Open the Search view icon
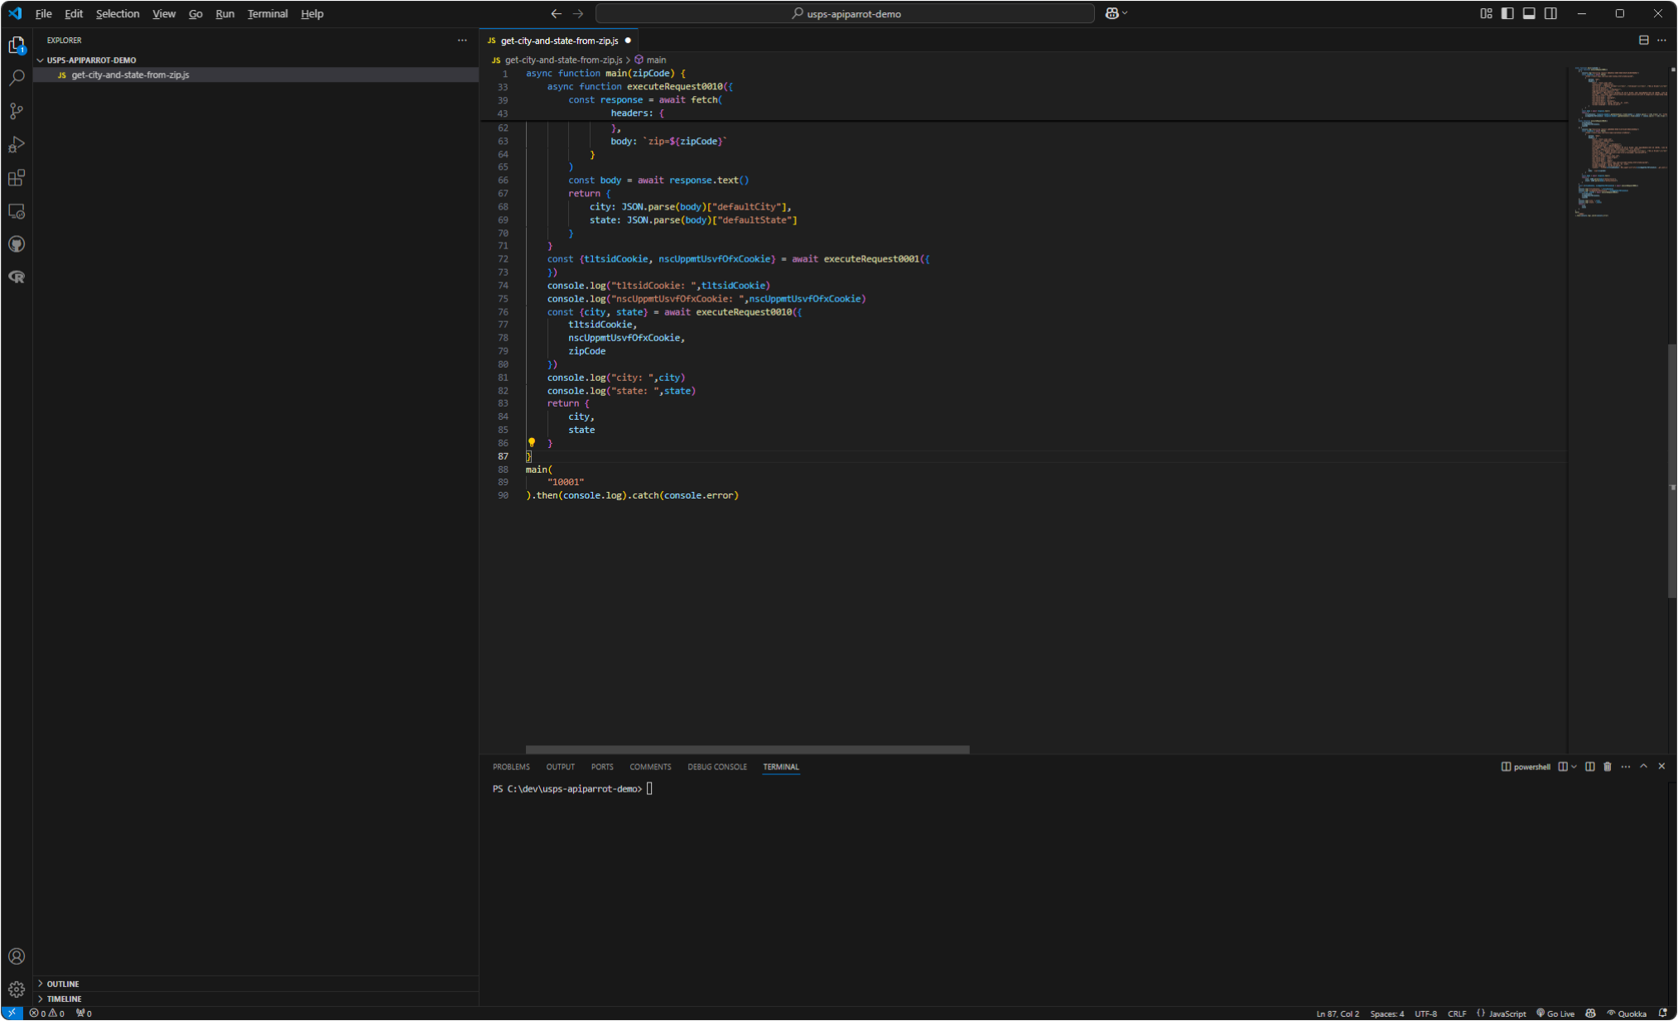The height and width of the screenshot is (1021, 1678). click(17, 78)
